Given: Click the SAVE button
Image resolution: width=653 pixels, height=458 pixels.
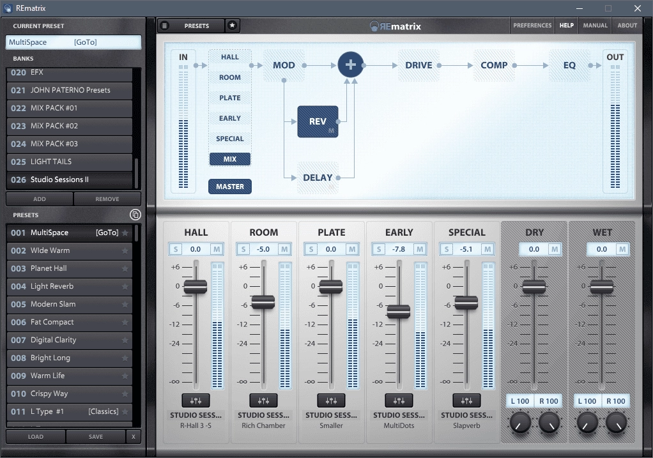Looking at the screenshot, I should coord(95,437).
